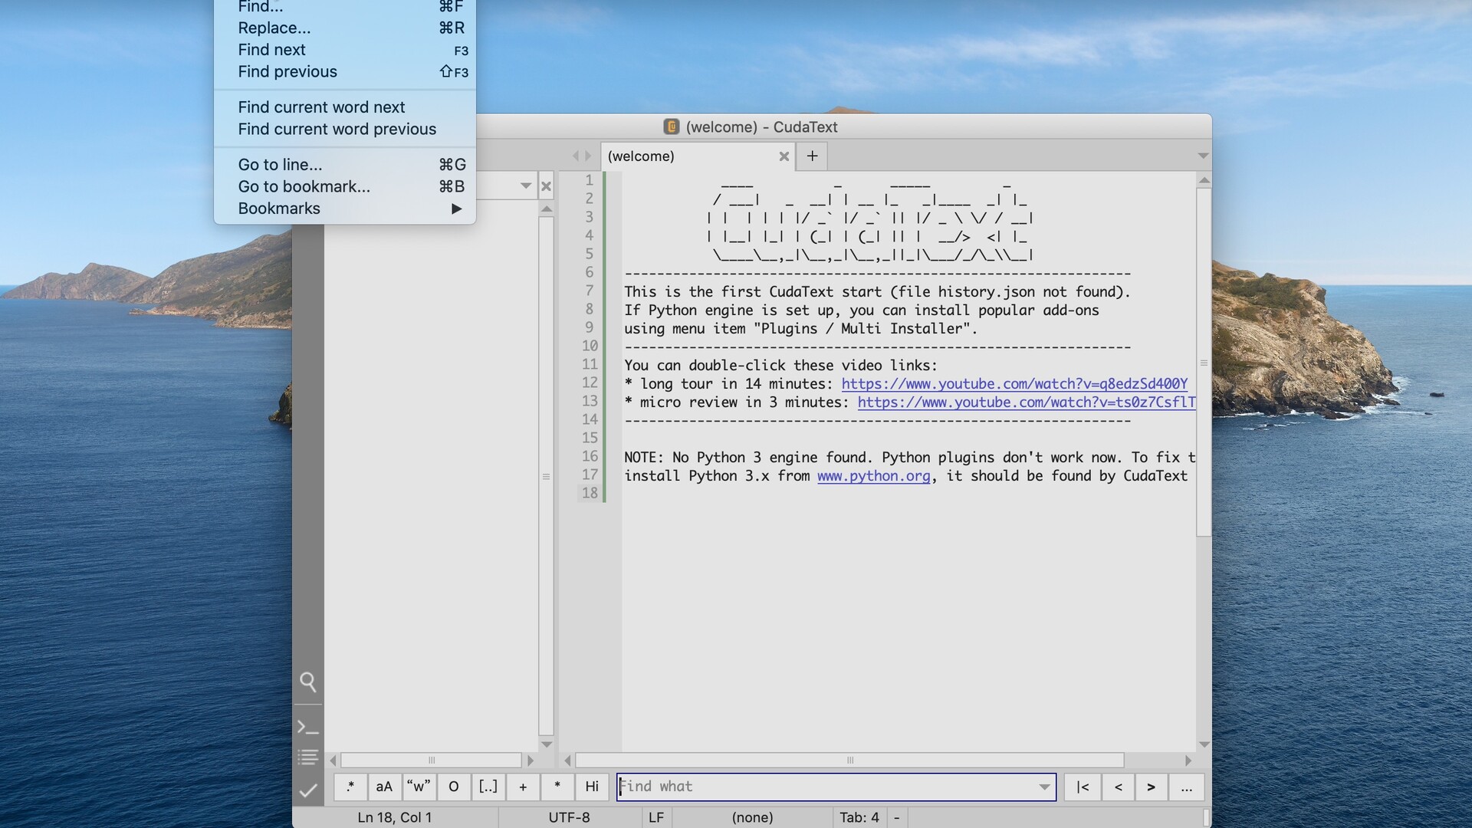Viewport: 1472px width, 828px height.
Task: Toggle multi-line search input mode
Action: (523, 787)
